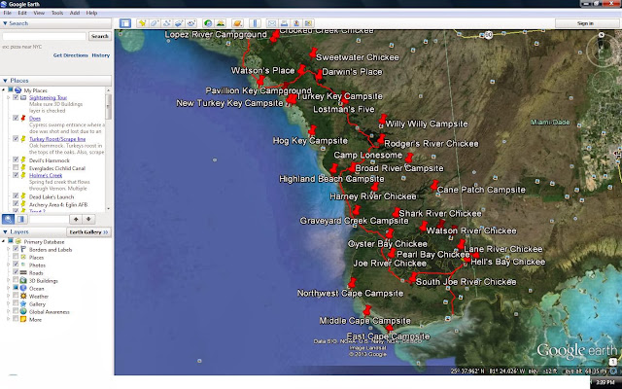The height and width of the screenshot is (389, 622).
Task: Click the Middle Cape Campsite pushpin
Action: click(x=367, y=310)
